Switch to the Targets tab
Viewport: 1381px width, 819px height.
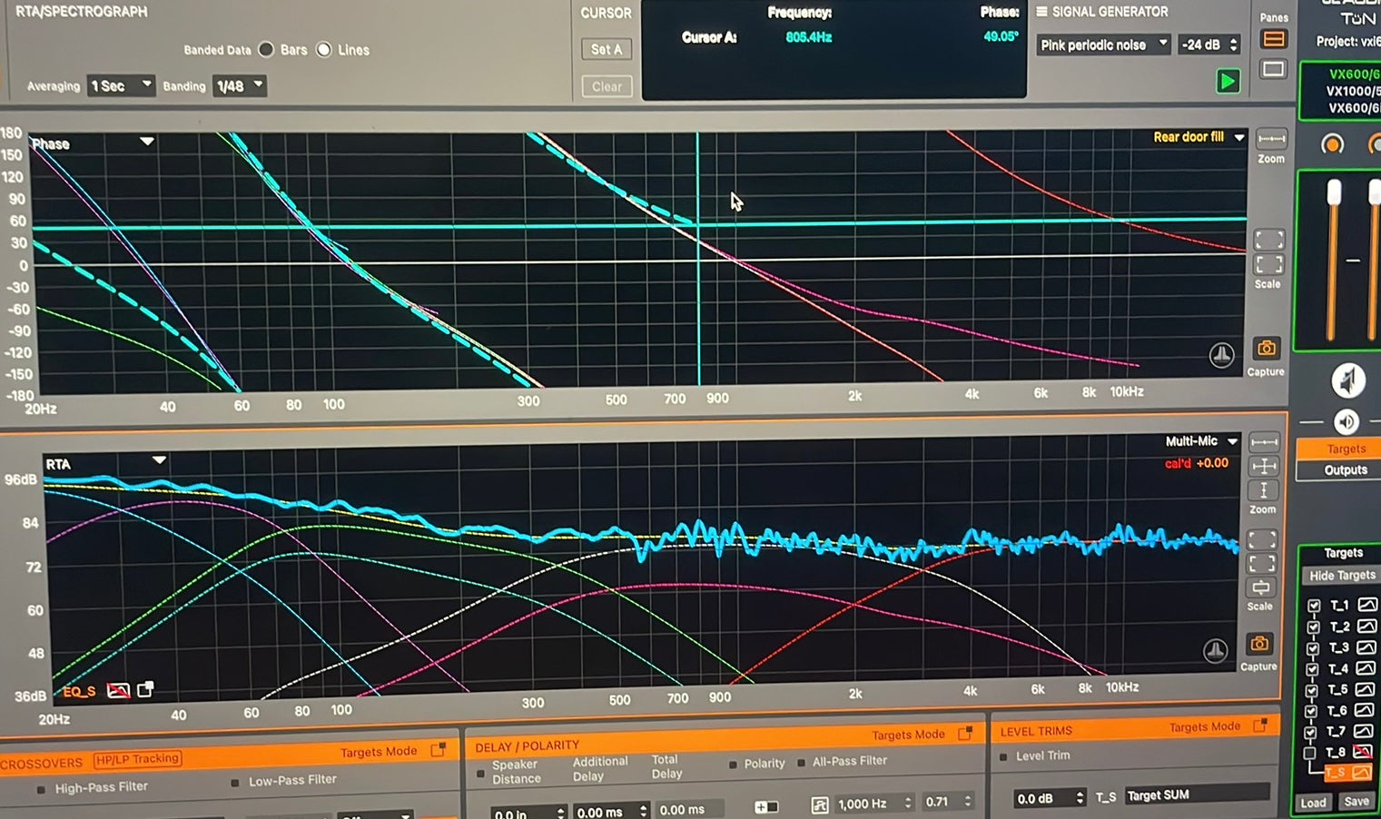1345,449
